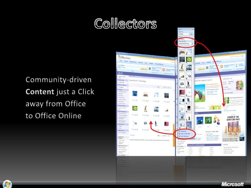
Task: Select the white airplane clip in Clip Art pane
Action: (189, 92)
